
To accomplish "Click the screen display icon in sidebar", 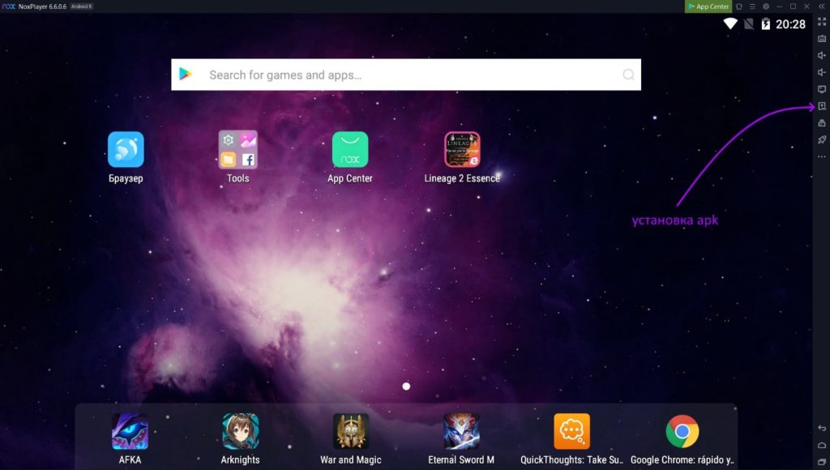I will (x=821, y=89).
